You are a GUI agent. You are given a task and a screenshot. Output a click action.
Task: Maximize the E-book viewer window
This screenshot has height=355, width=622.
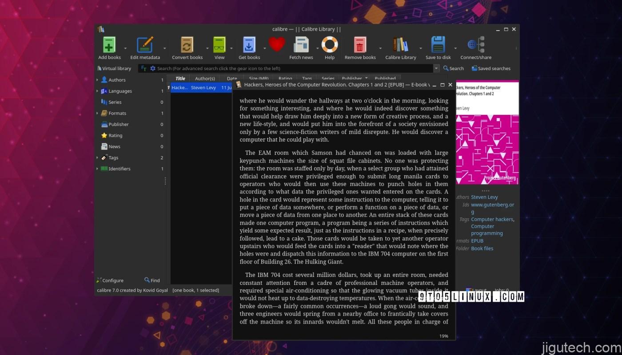443,84
